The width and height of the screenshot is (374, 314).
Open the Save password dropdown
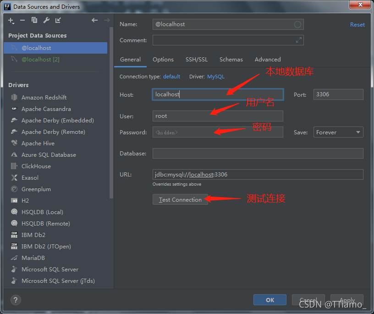point(338,132)
